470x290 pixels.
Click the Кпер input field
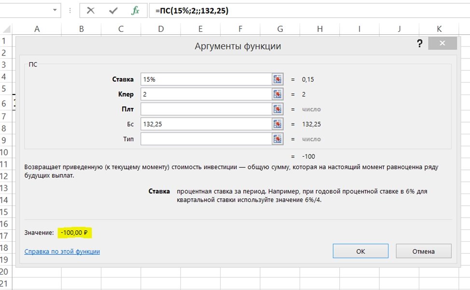[x=206, y=95]
